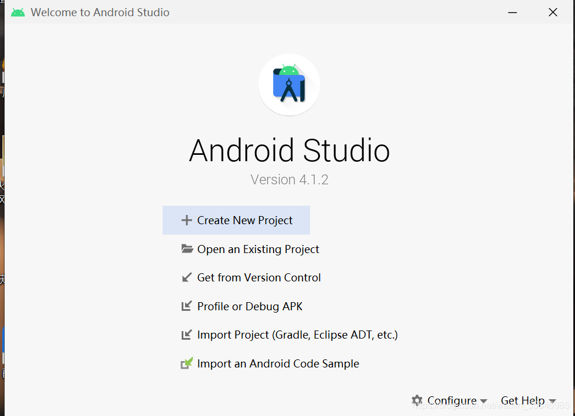The image size is (575, 416).
Task: Minimize the Welcome to Android Studio window
Action: click(x=513, y=13)
